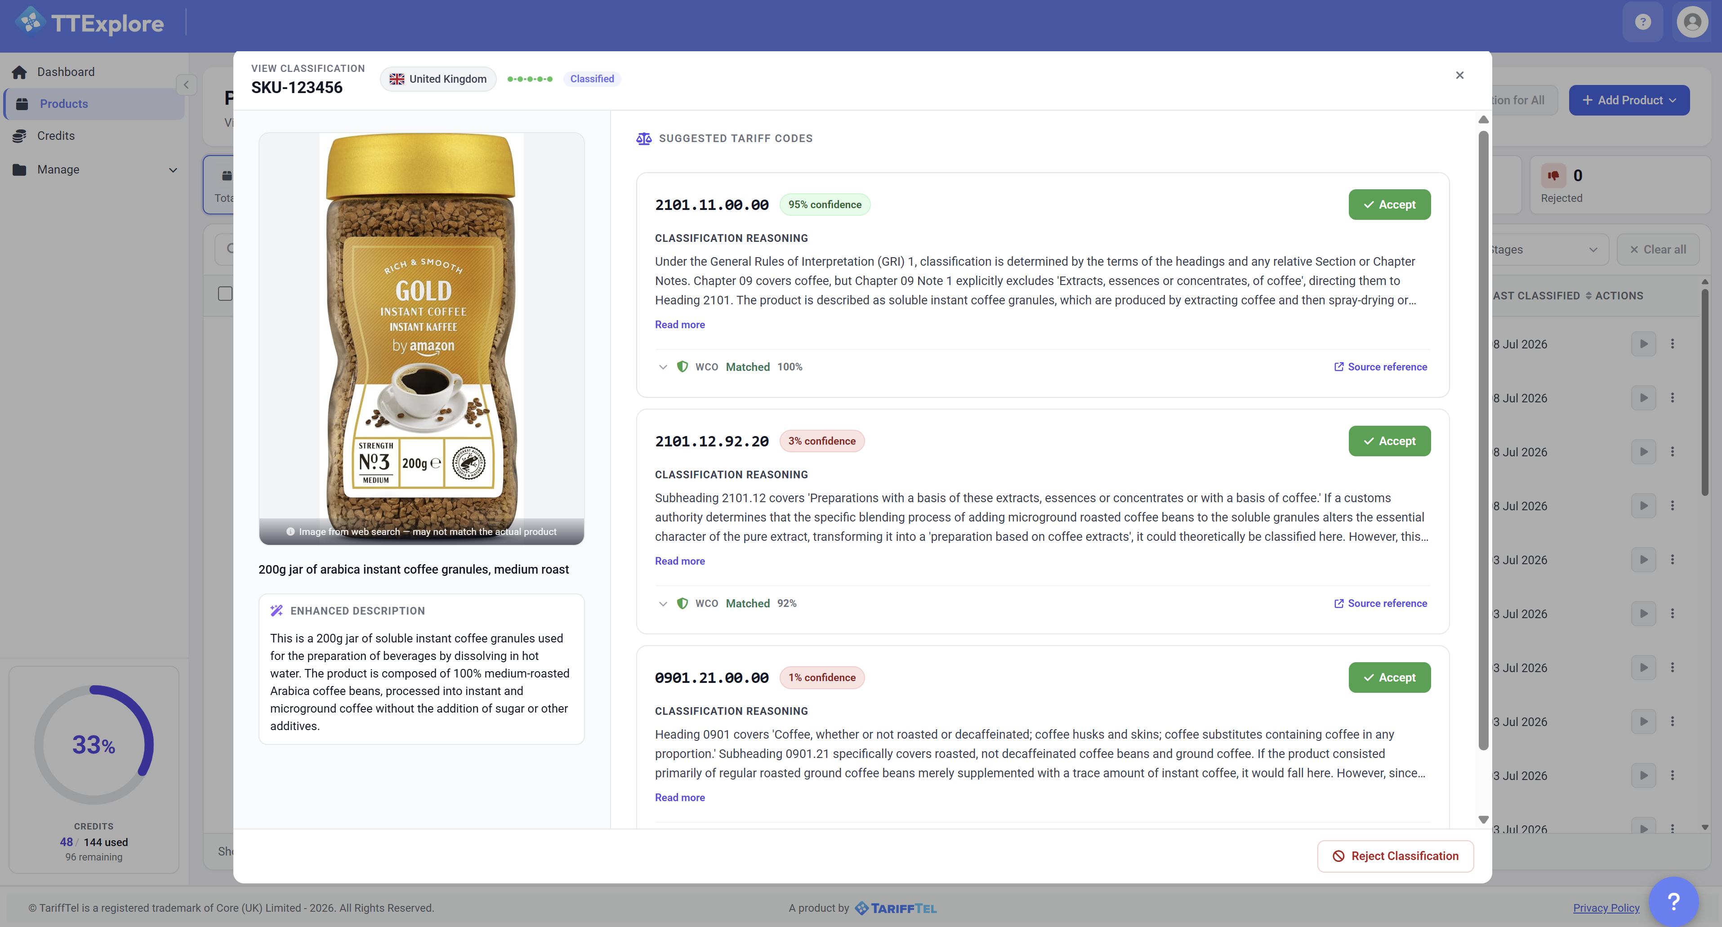This screenshot has height=927, width=1722.
Task: Click the dialog's vertical scrollbar thumb
Action: coord(1483,441)
